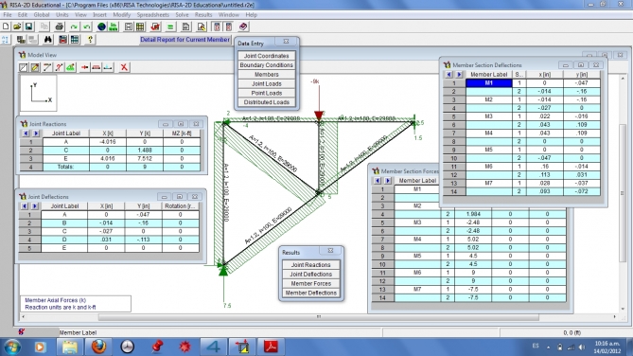Click the printer icon in toolbar
The image size is (633, 356).
pos(60,27)
